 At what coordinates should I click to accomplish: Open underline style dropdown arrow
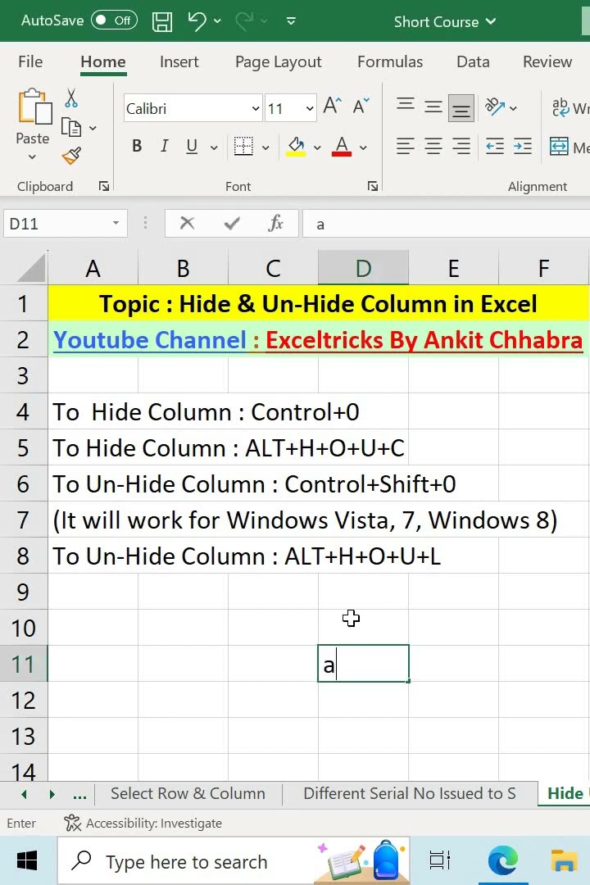tap(214, 147)
